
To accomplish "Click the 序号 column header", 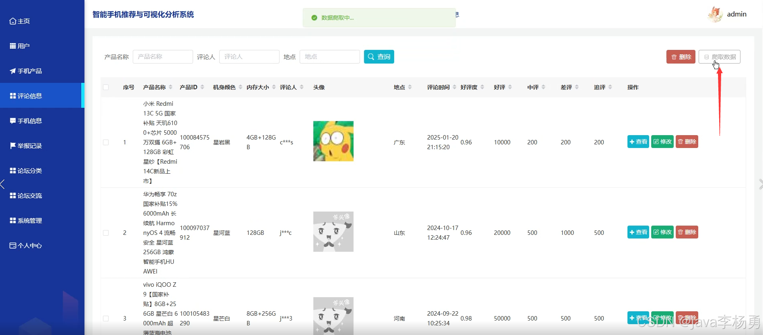I will point(129,87).
